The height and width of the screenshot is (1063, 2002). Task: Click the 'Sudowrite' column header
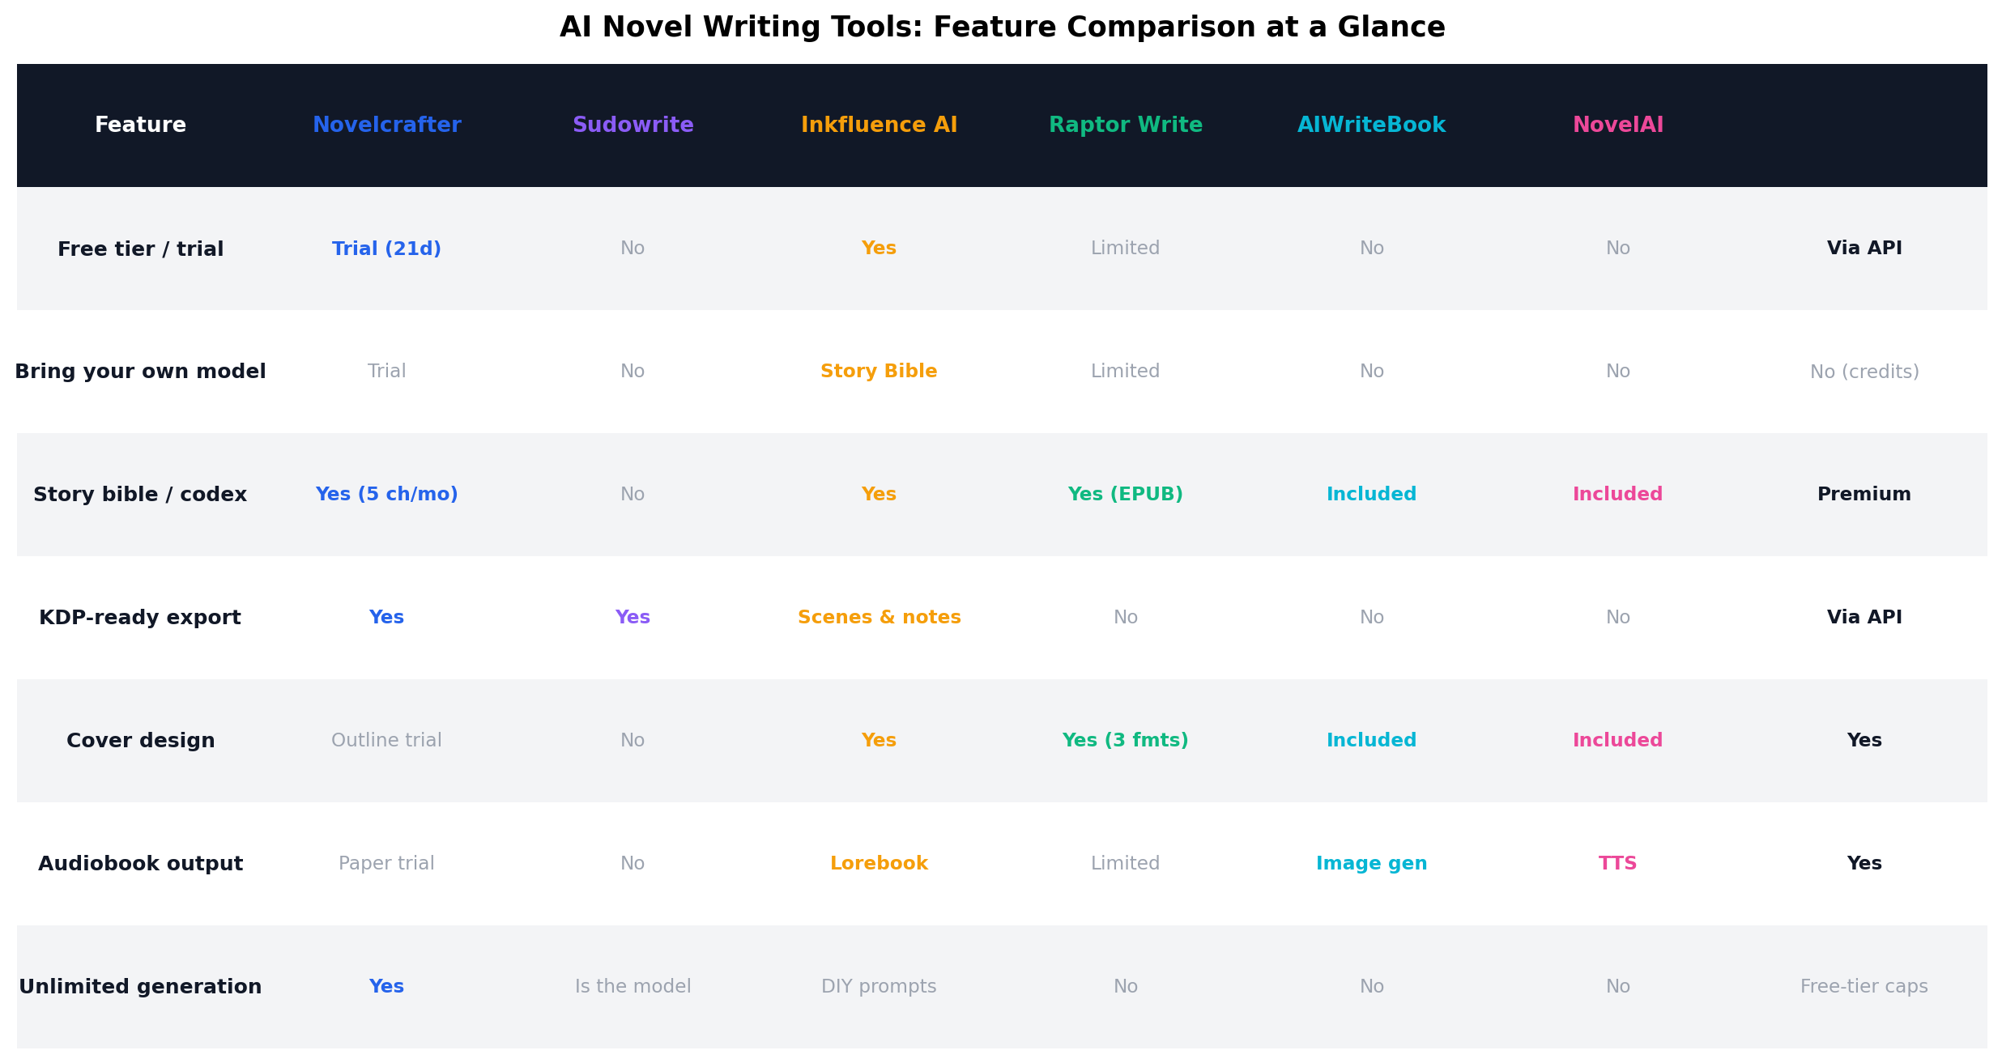(x=633, y=125)
